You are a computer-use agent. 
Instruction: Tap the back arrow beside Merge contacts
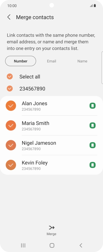point(9,17)
